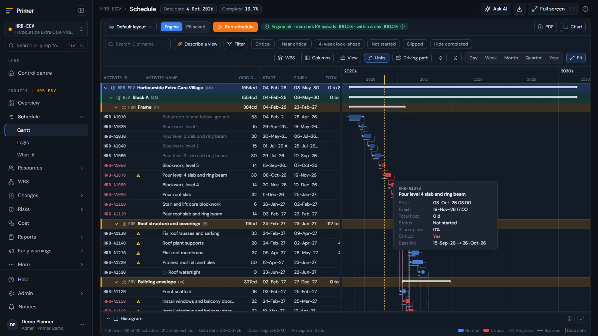The height and width of the screenshot is (336, 598).
Task: Toggle Hide completed filter
Action: click(451, 44)
